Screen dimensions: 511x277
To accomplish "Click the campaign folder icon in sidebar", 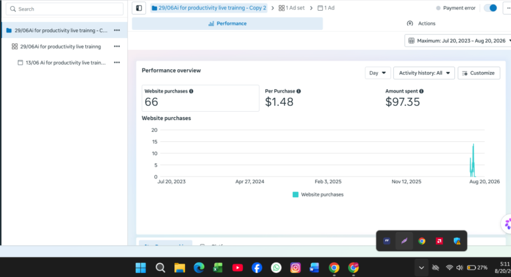I will [9, 31].
